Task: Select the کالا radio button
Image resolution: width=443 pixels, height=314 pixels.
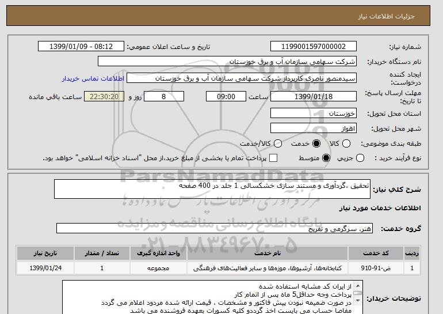Action: tap(346, 143)
